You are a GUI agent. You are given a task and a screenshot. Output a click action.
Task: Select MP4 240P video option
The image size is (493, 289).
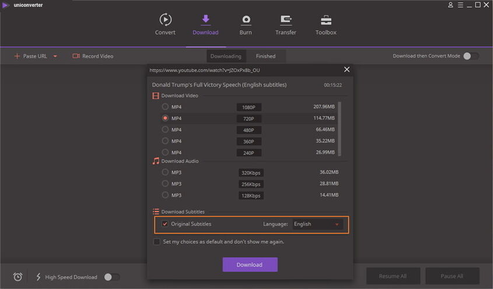point(165,152)
